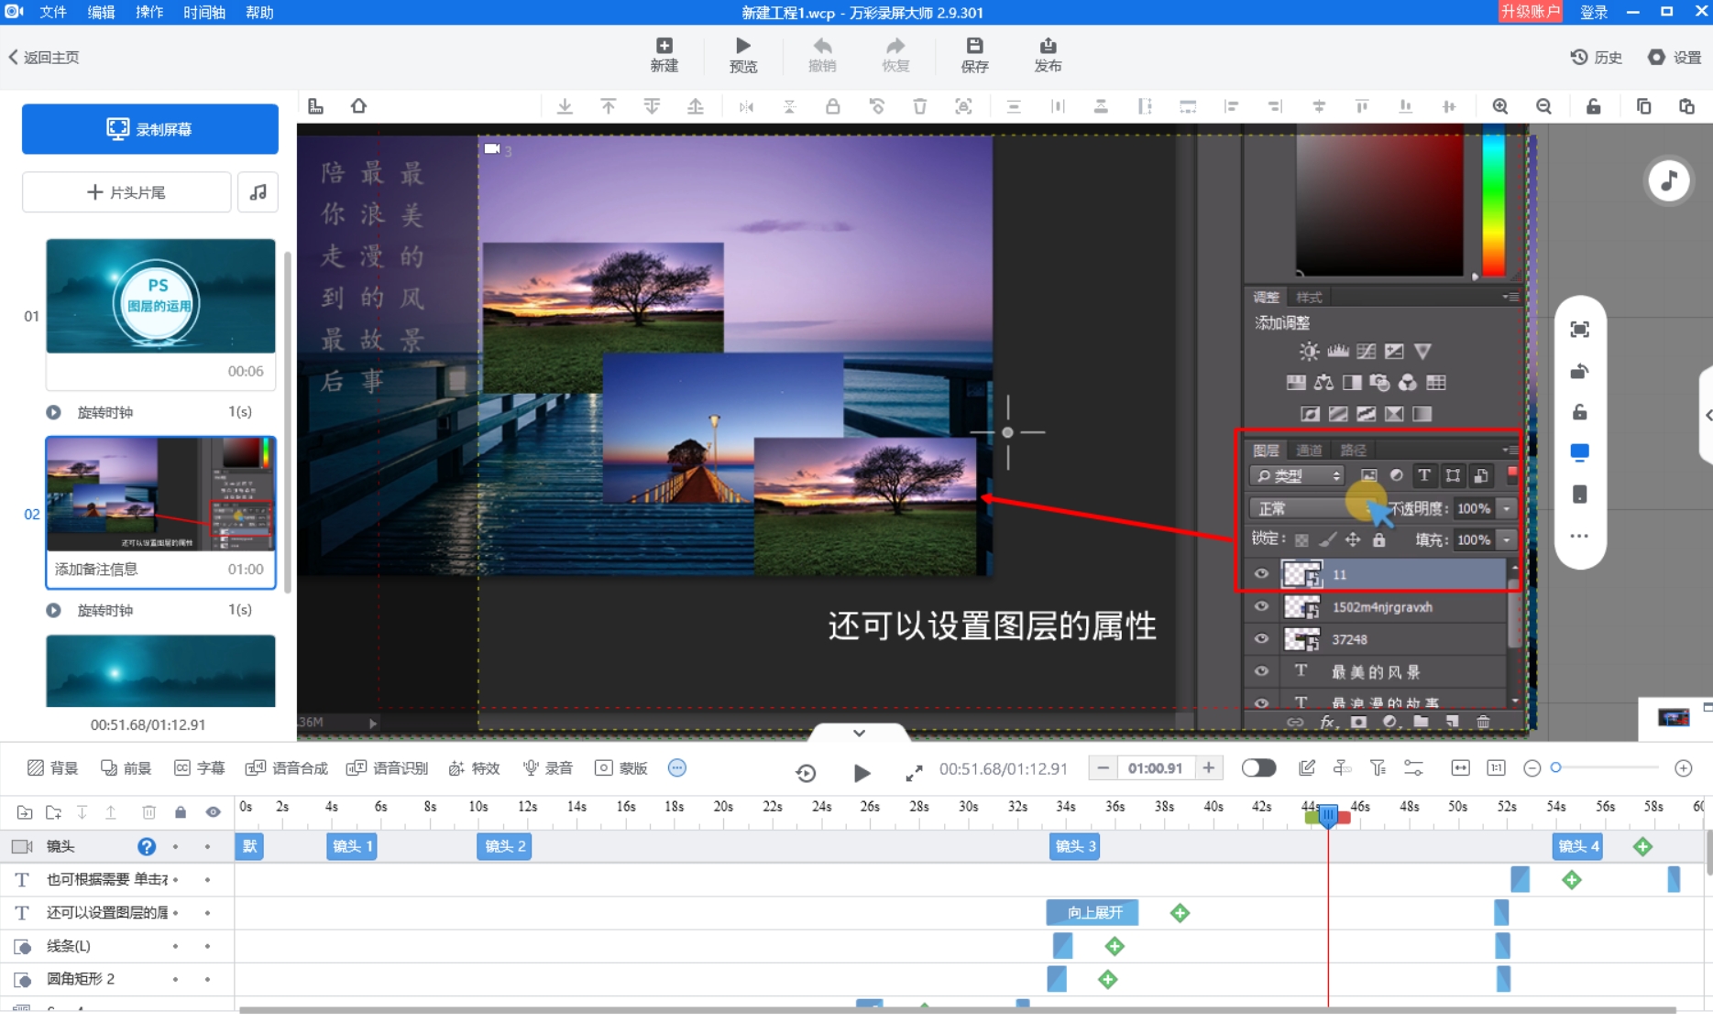Click the timeline zoom slider handle

coord(1555,767)
